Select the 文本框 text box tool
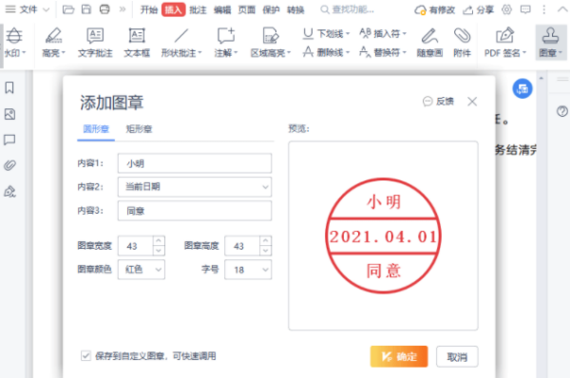 tap(137, 43)
